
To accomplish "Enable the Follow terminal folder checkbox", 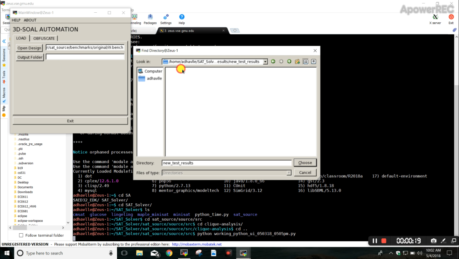I will (x=21, y=235).
